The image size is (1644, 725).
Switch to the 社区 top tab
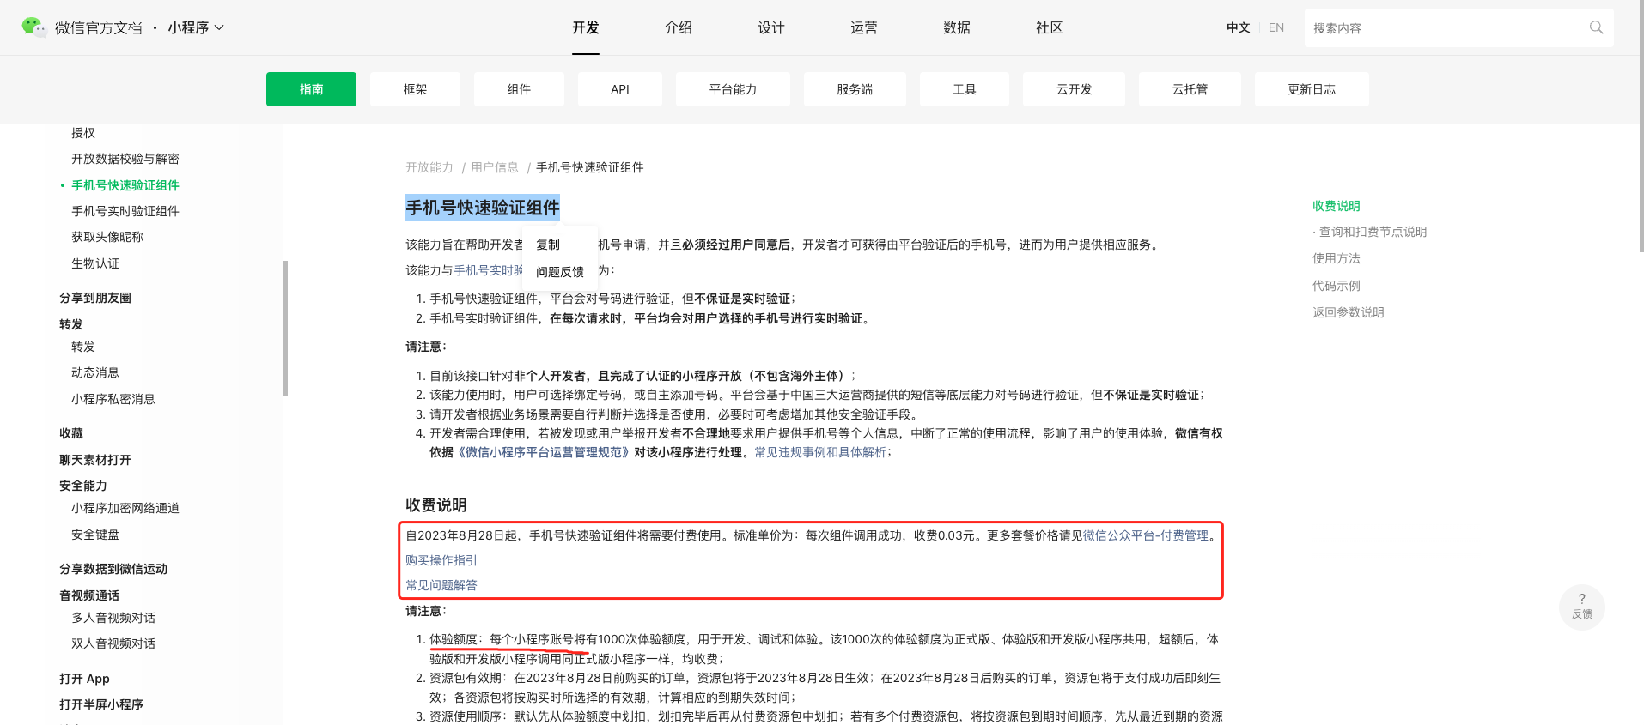tap(1050, 27)
